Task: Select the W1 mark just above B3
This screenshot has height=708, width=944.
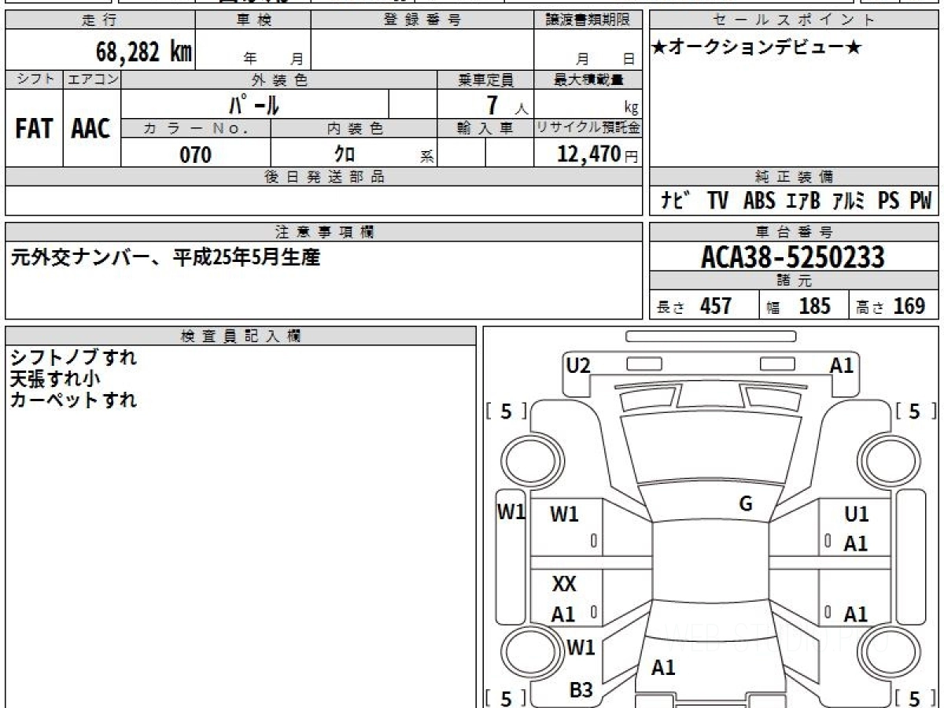Action: click(581, 647)
